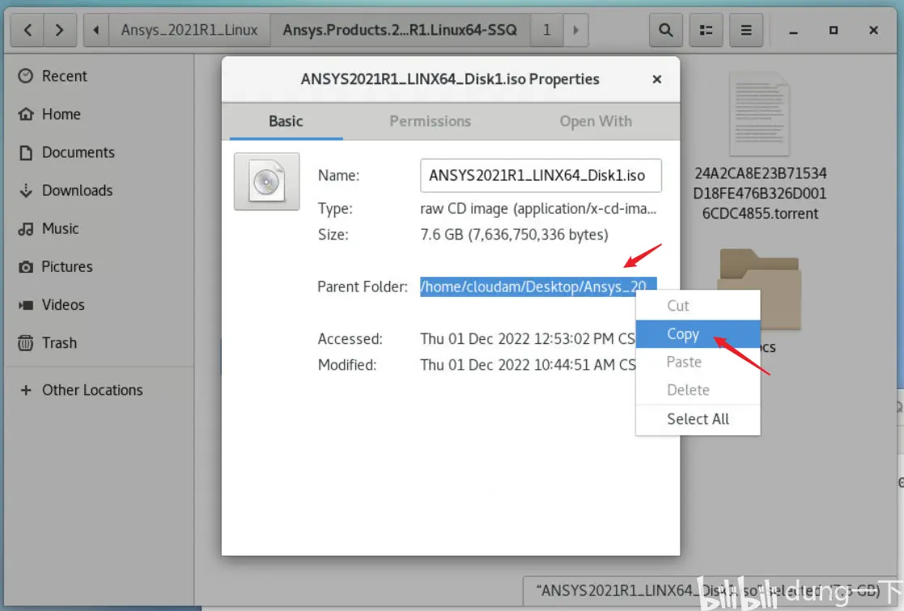Open the hamburger menu in Files toolbar
The height and width of the screenshot is (611, 904).
pos(746,30)
